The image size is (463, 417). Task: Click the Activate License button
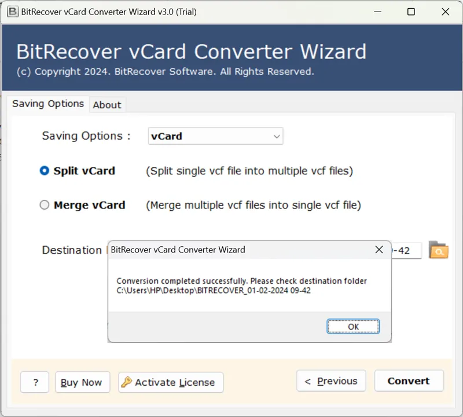tap(171, 382)
